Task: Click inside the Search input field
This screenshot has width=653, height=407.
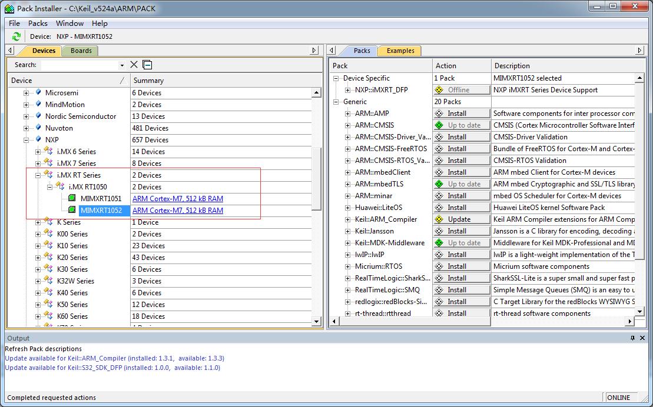Action: pos(80,65)
